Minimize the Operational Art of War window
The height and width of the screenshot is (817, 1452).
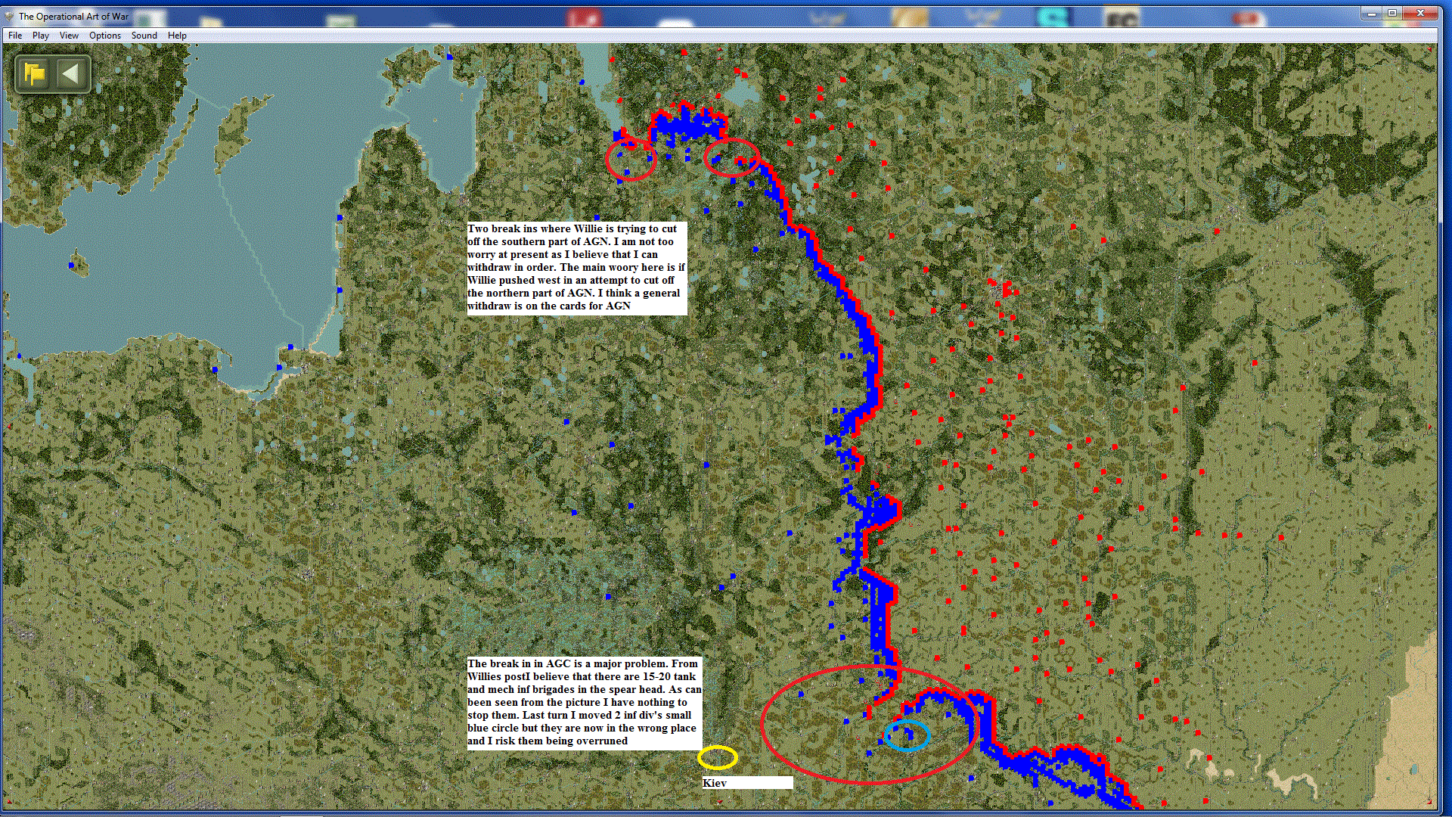[1371, 14]
